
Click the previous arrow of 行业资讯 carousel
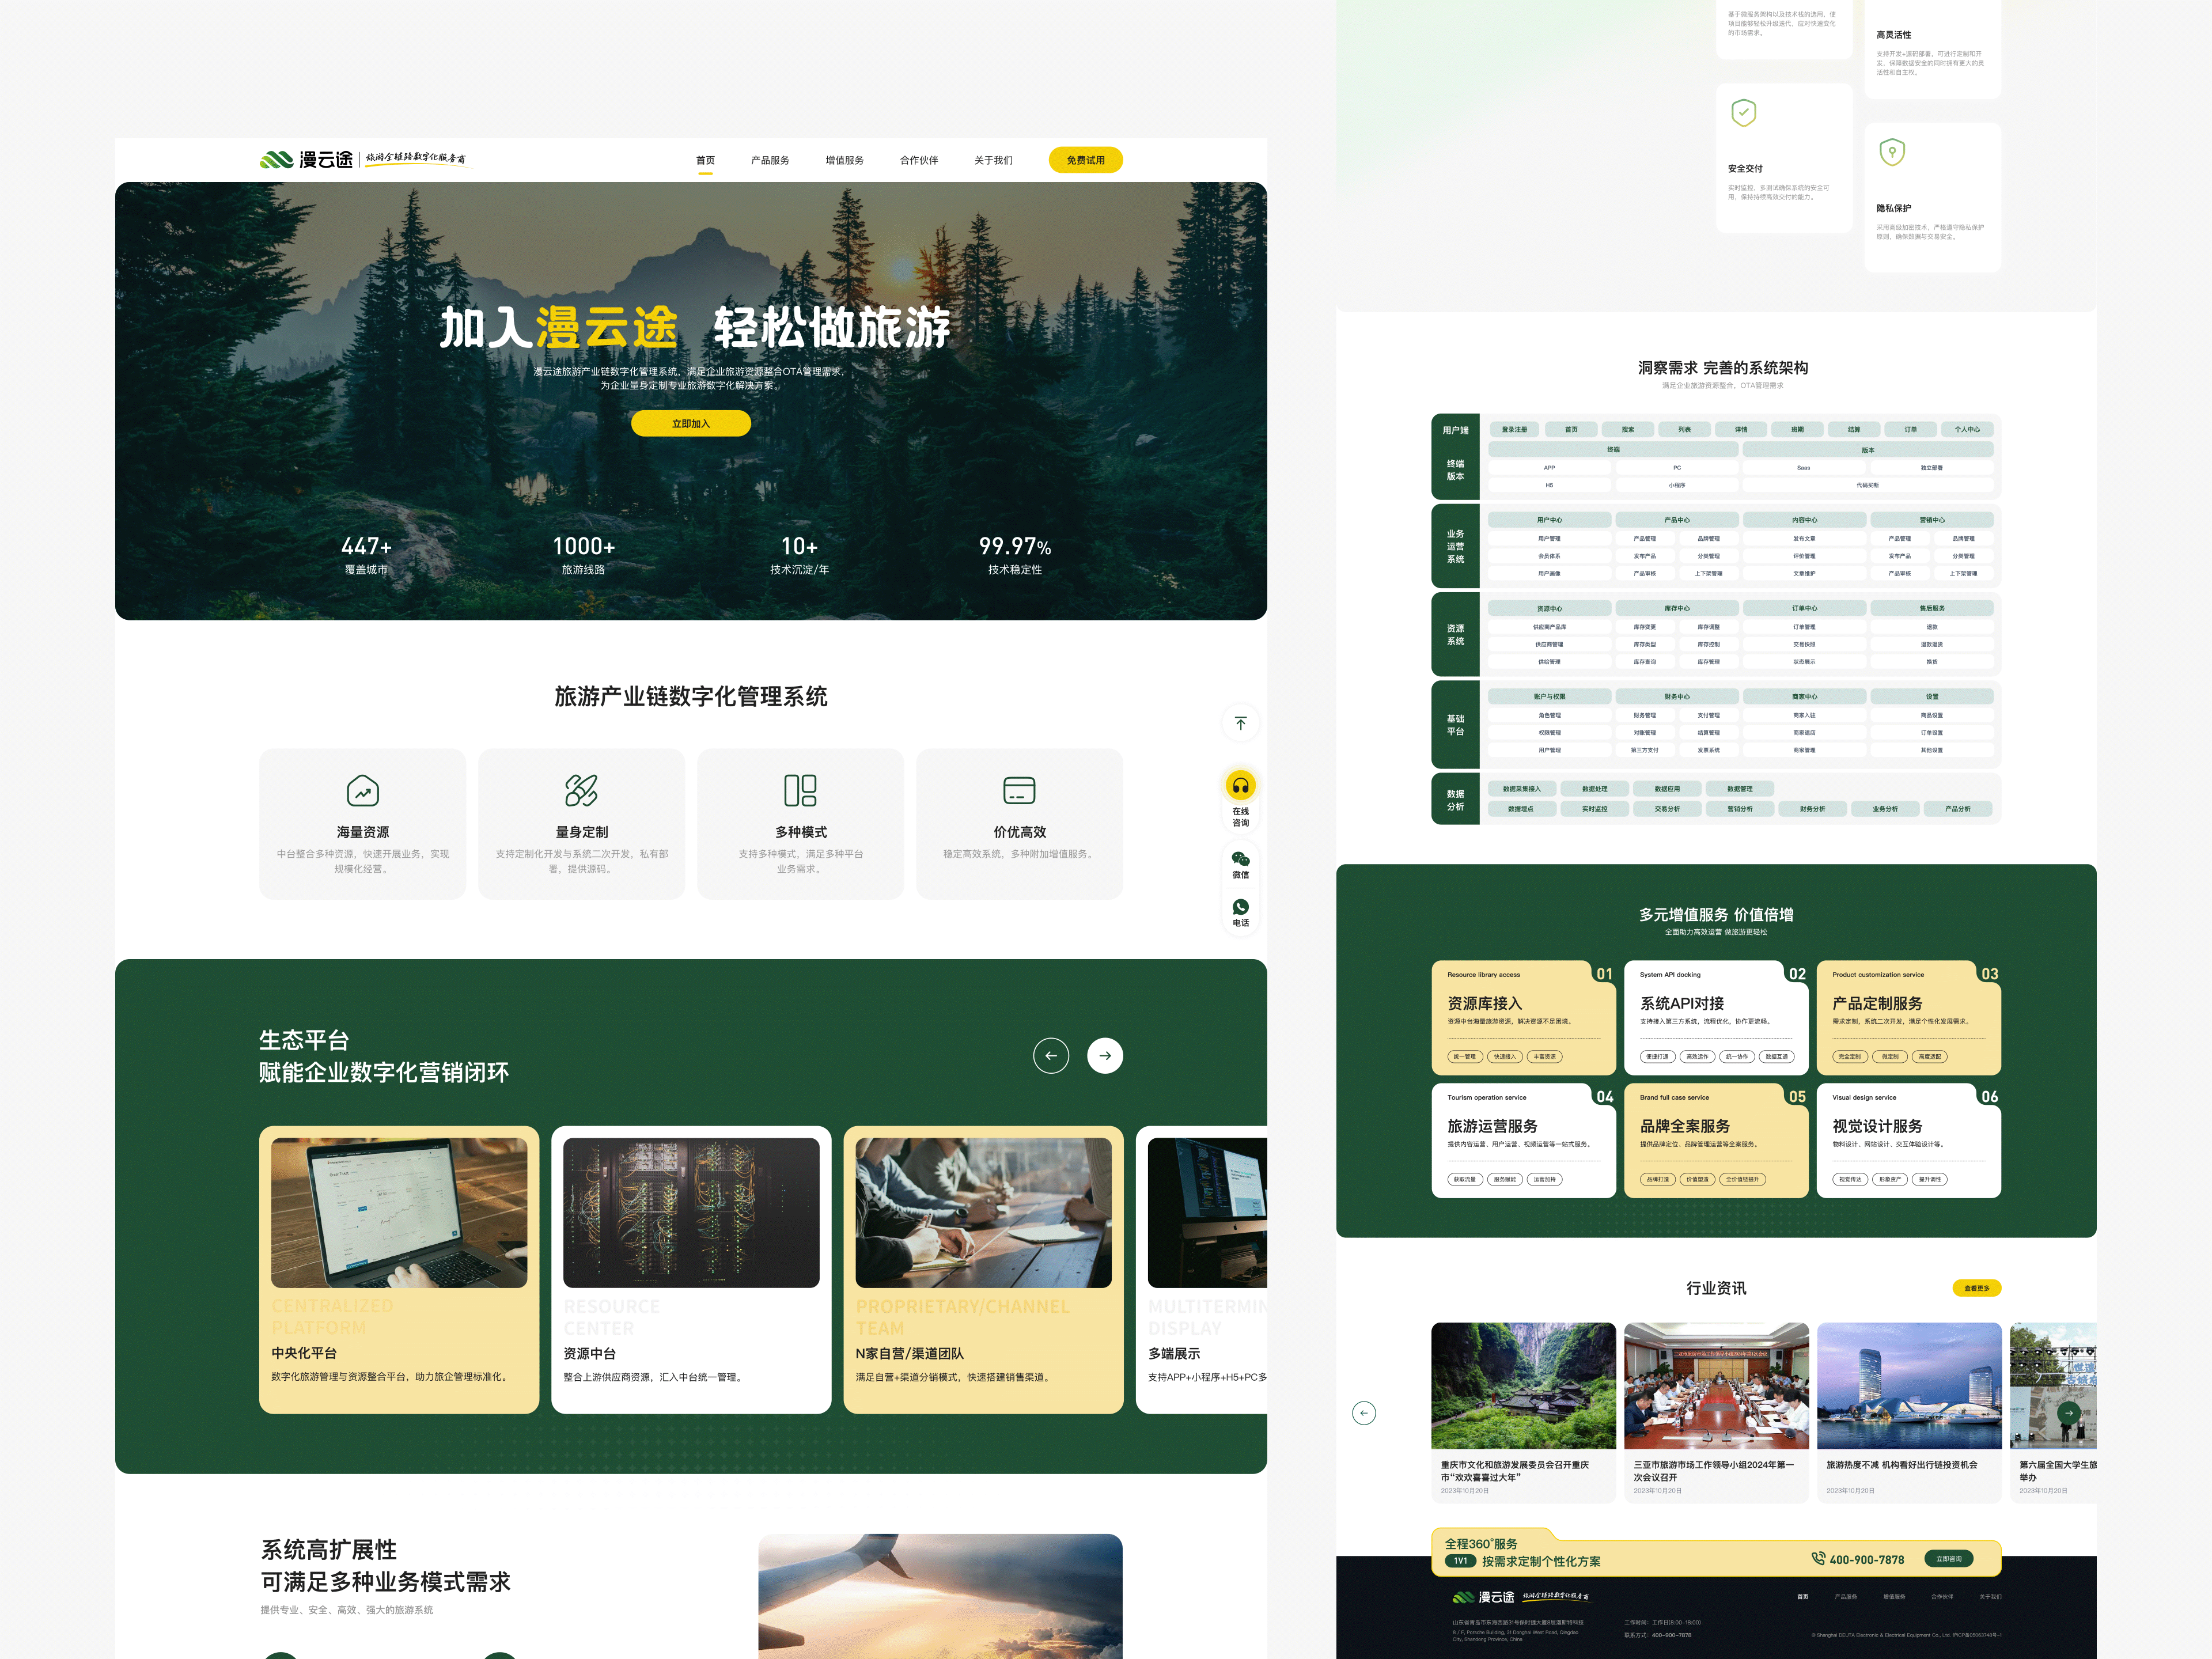(1363, 1412)
